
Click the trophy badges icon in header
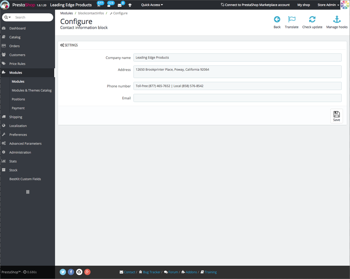click(x=129, y=5)
